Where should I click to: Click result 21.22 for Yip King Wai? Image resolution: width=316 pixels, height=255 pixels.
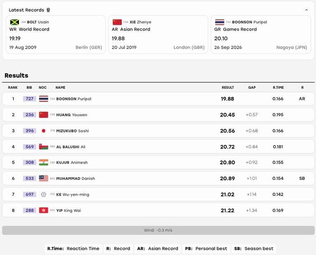pyautogui.click(x=228, y=210)
